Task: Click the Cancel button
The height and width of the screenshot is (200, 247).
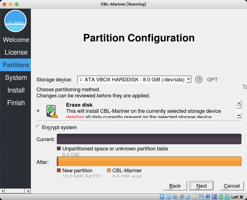Action: point(232,186)
